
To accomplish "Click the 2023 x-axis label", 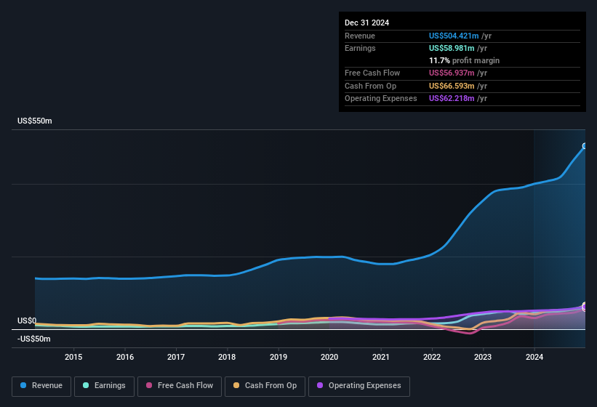I will pyautogui.click(x=483, y=357).
